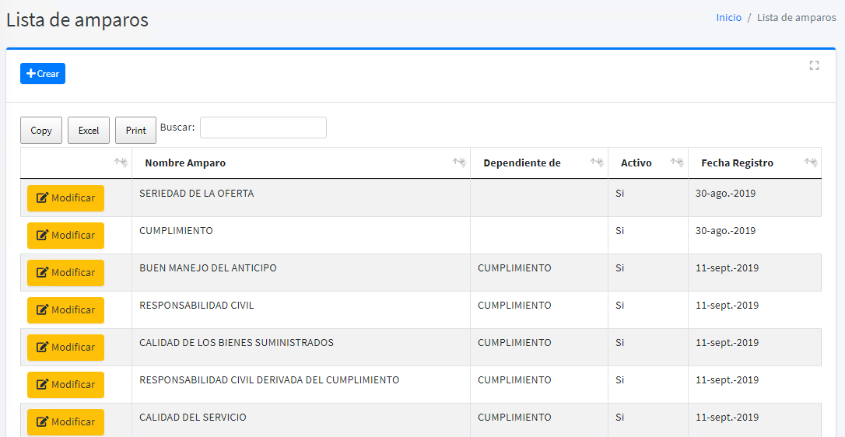
Task: Click the fullscreen expand icon on card
Action: tap(814, 66)
